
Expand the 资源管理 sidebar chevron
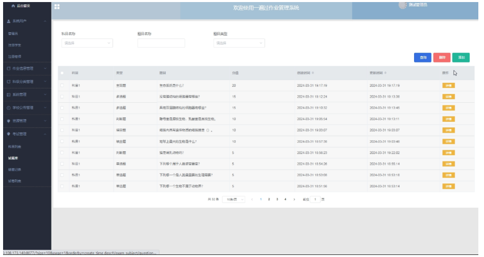45,121
